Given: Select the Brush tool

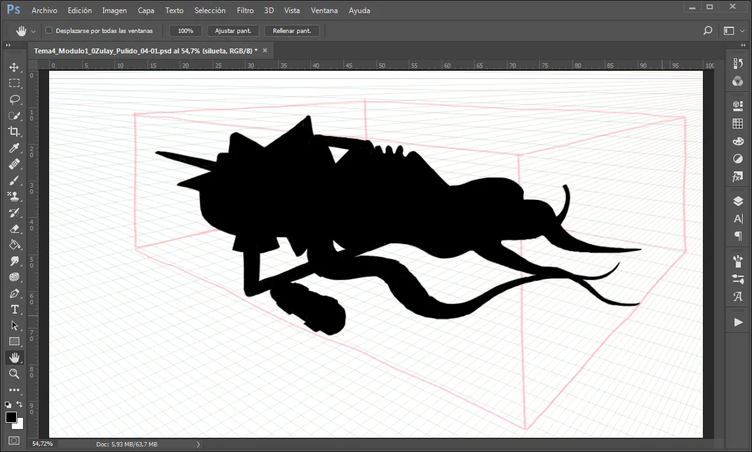Looking at the screenshot, I should (14, 180).
